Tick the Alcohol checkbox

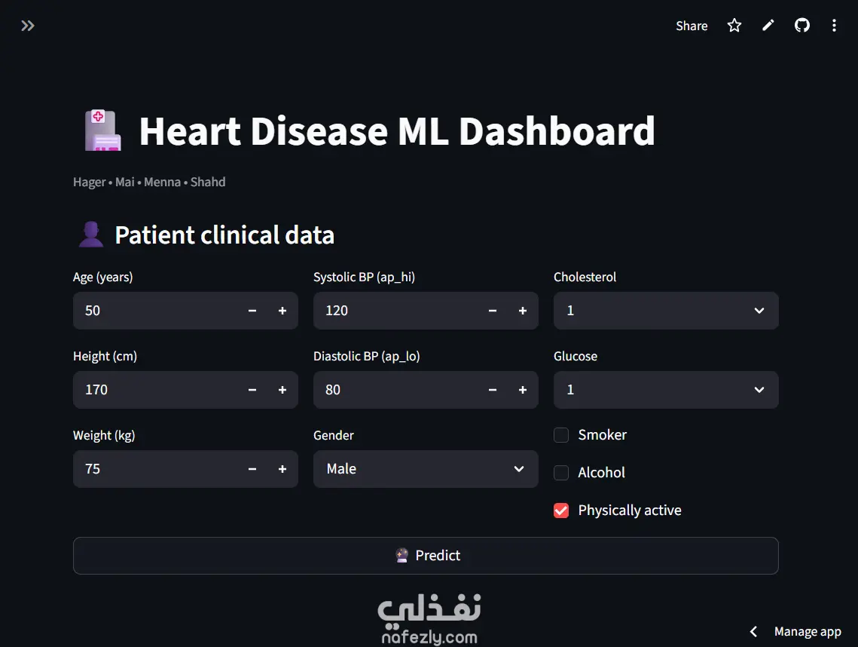click(x=561, y=473)
